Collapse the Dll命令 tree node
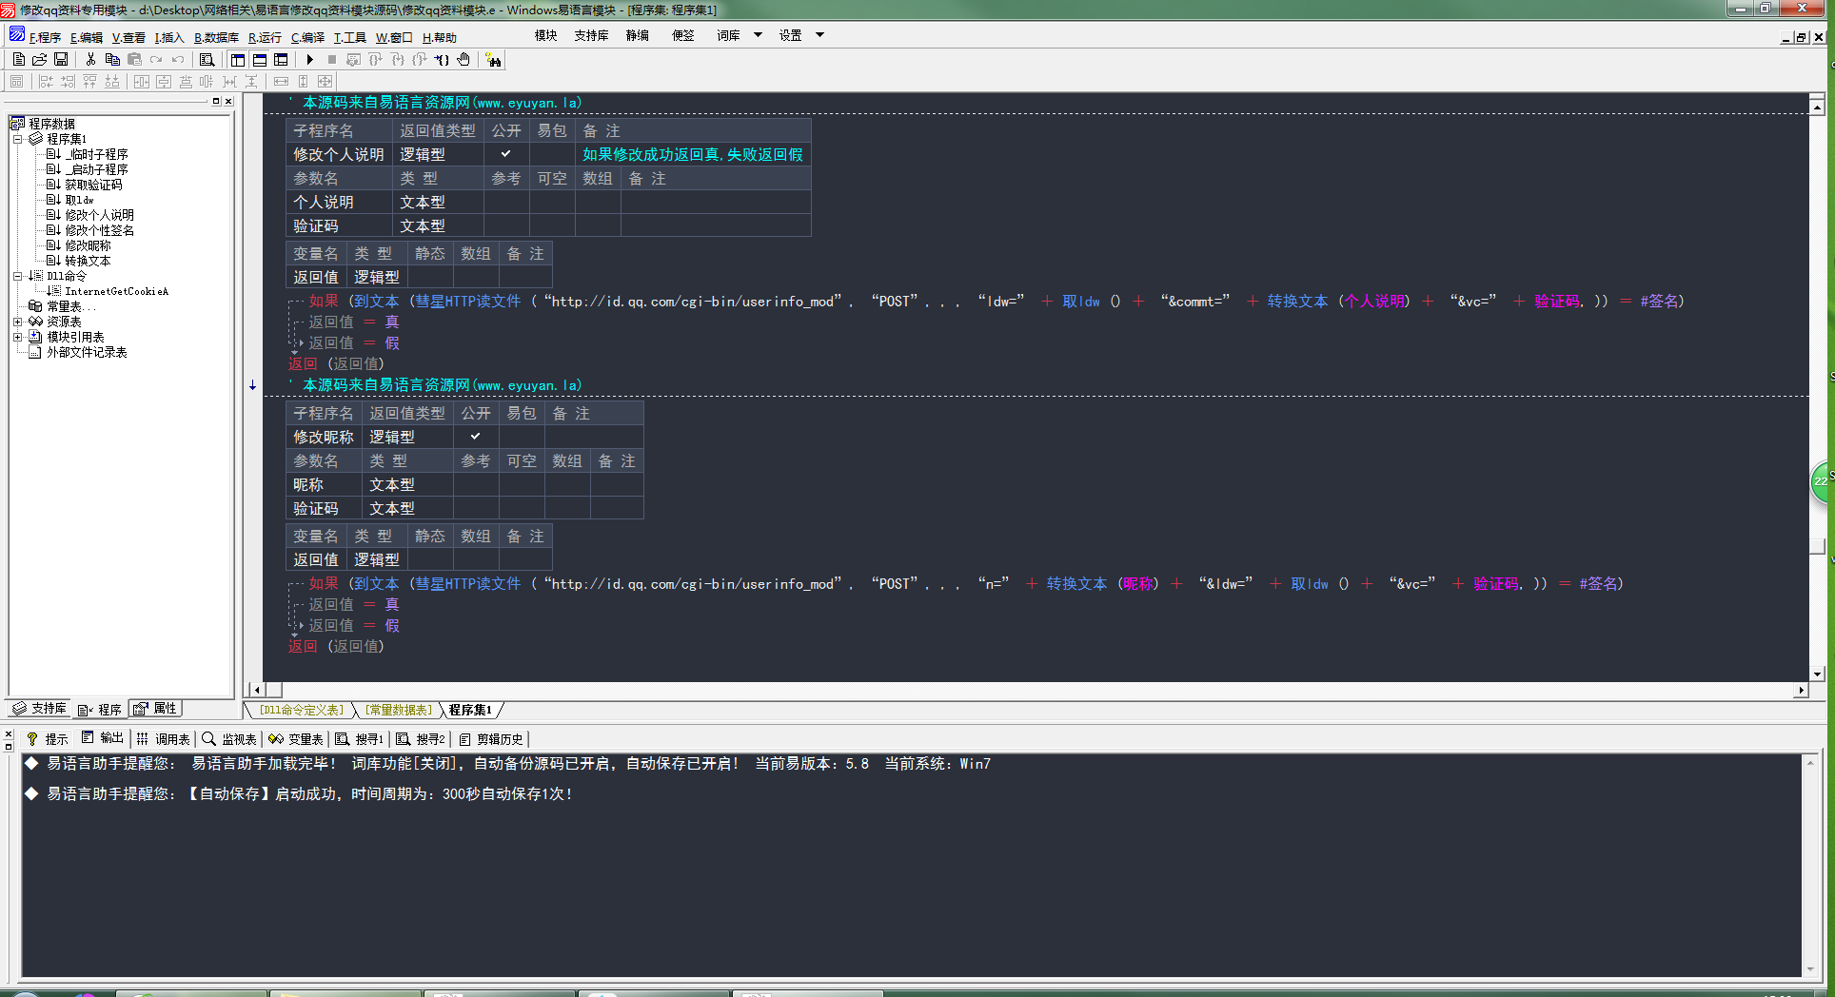 tap(17, 276)
